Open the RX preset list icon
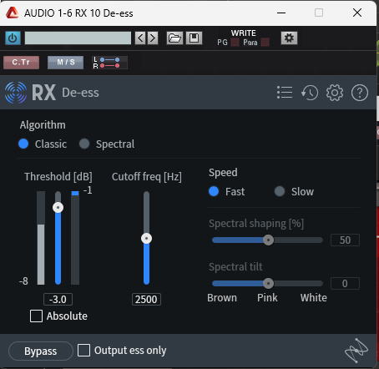 tap(285, 93)
